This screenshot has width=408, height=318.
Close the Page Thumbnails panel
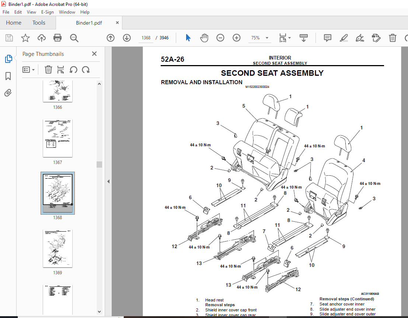point(94,54)
